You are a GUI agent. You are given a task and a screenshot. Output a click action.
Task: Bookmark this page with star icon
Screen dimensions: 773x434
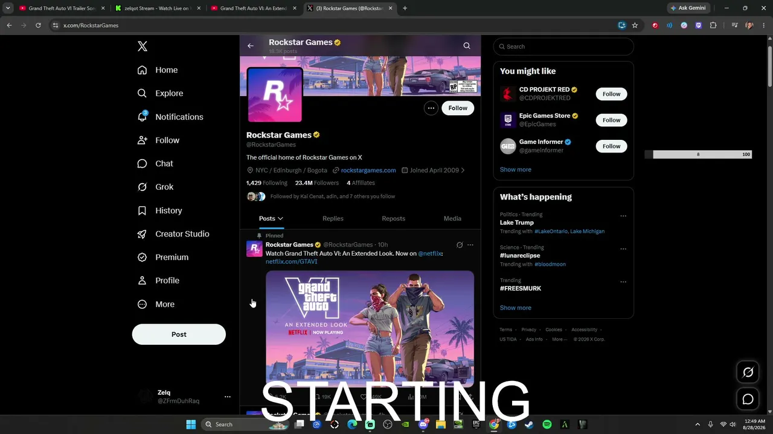tap(635, 25)
